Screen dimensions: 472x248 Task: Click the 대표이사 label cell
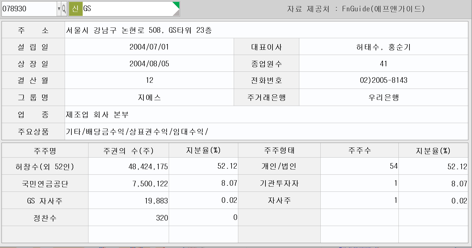point(266,47)
